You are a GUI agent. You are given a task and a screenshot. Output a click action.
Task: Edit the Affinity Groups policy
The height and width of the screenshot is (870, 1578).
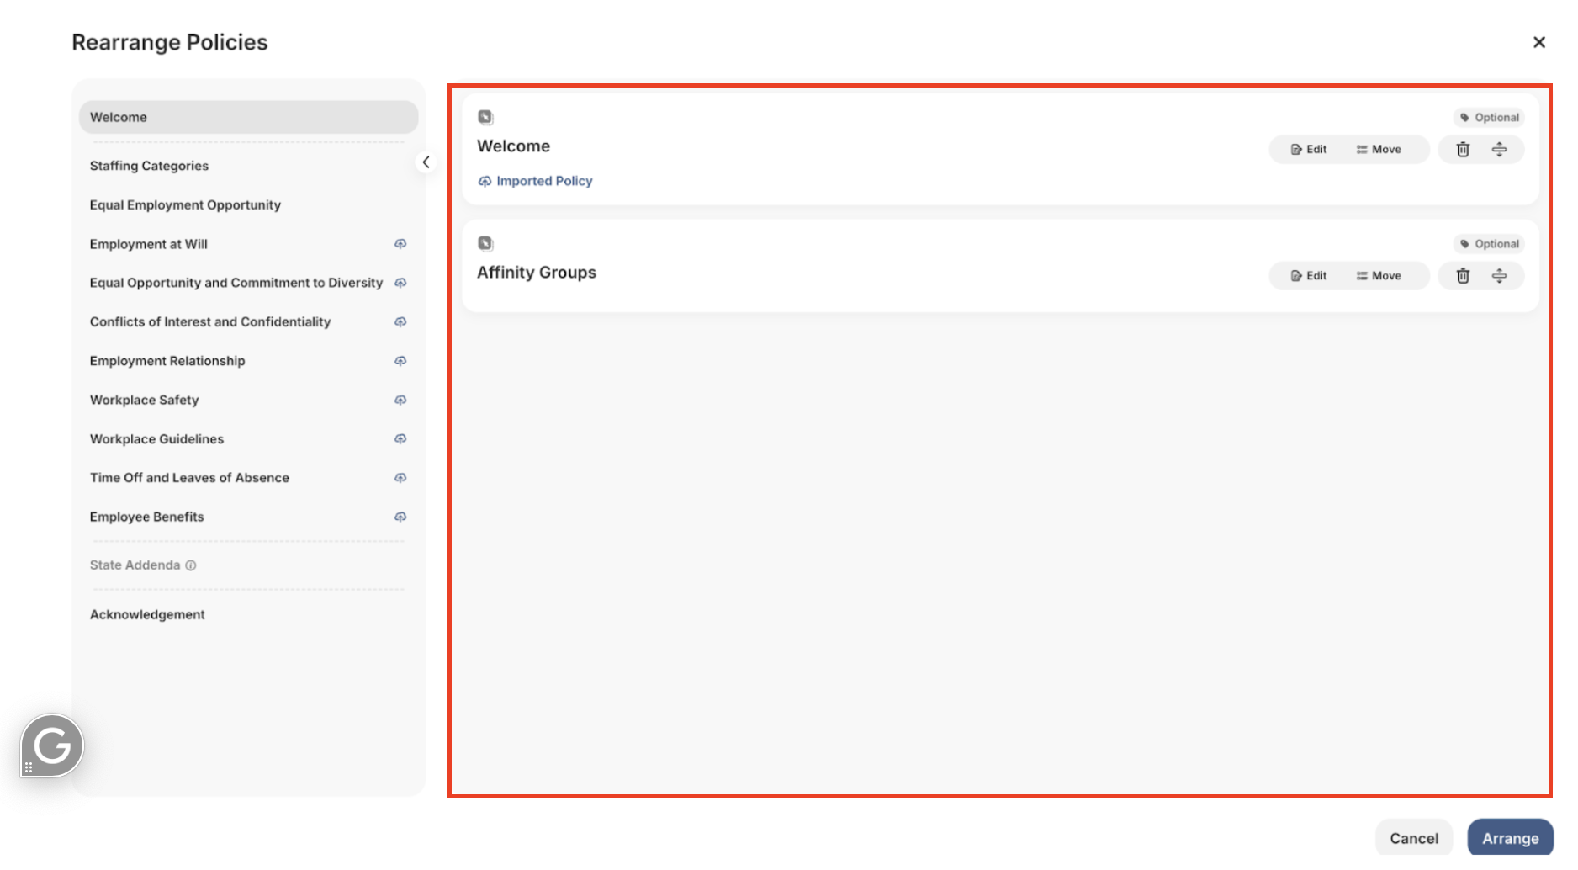coord(1309,276)
